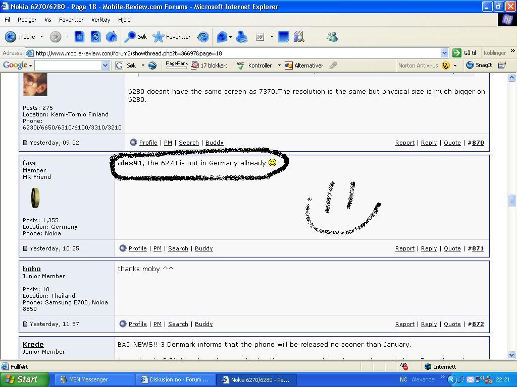Click the highlighter pen icon
The height and width of the screenshot is (387, 517).
point(333,65)
